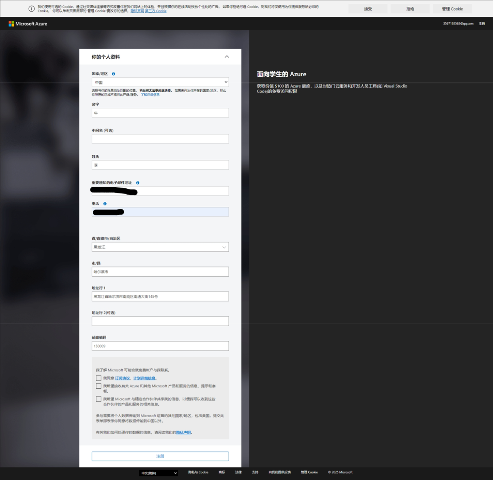The width and height of the screenshot is (493, 480).
Task: Open the 了解详细信息 link
Action: click(x=150, y=95)
